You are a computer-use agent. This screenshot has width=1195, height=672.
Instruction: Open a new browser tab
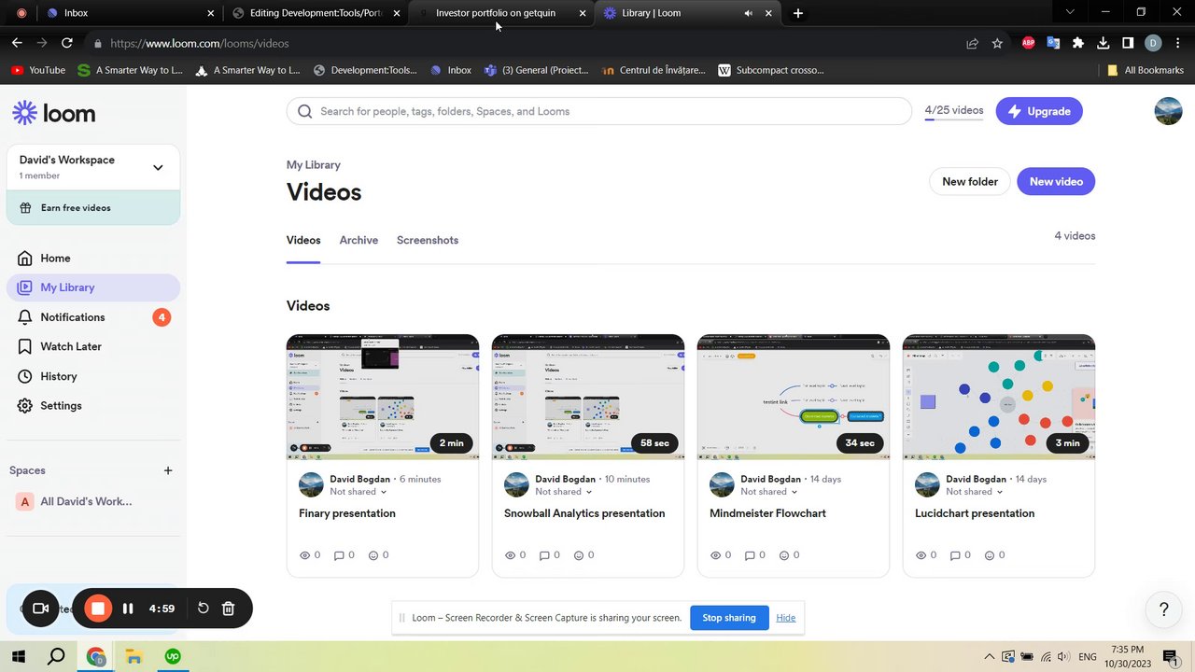click(x=797, y=13)
